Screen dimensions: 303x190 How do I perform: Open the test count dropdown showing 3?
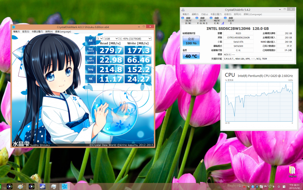click(100, 39)
